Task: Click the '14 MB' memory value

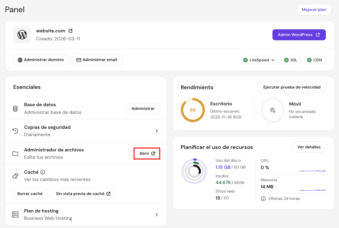Action: tap(267, 187)
